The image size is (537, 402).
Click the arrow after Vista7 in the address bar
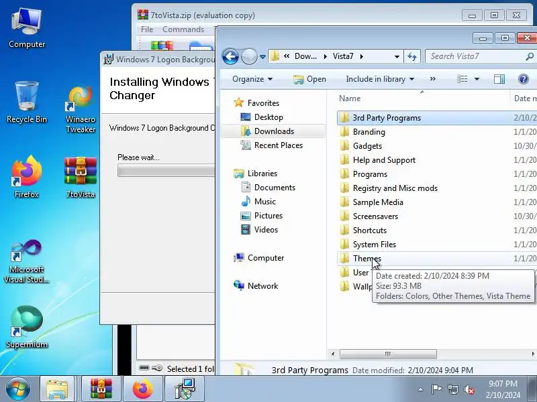(x=361, y=56)
